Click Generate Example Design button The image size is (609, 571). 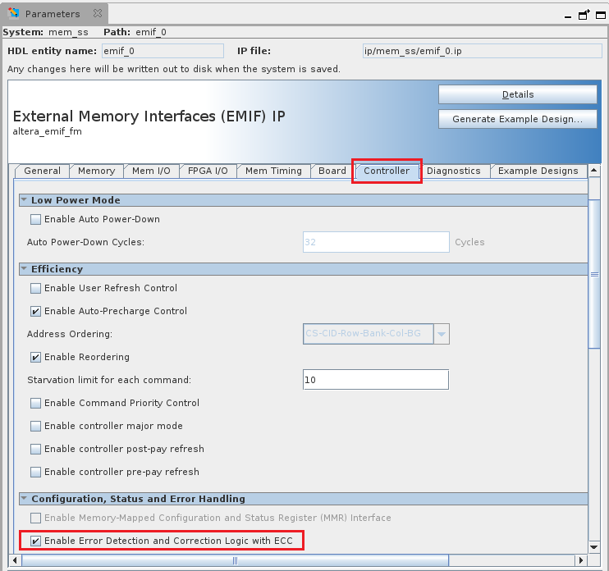(517, 119)
